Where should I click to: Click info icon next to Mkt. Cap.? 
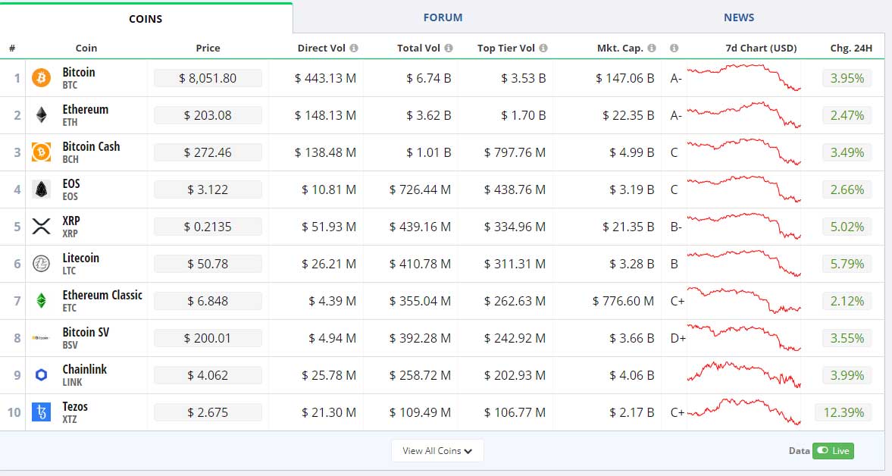click(652, 49)
